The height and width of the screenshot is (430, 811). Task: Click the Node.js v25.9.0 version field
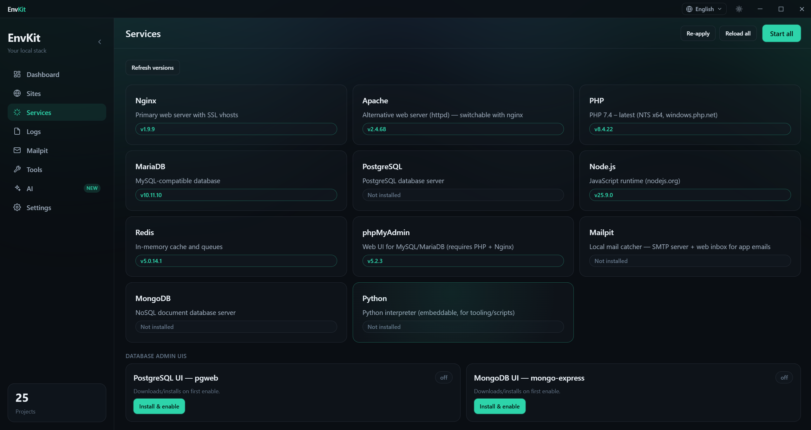tap(690, 195)
